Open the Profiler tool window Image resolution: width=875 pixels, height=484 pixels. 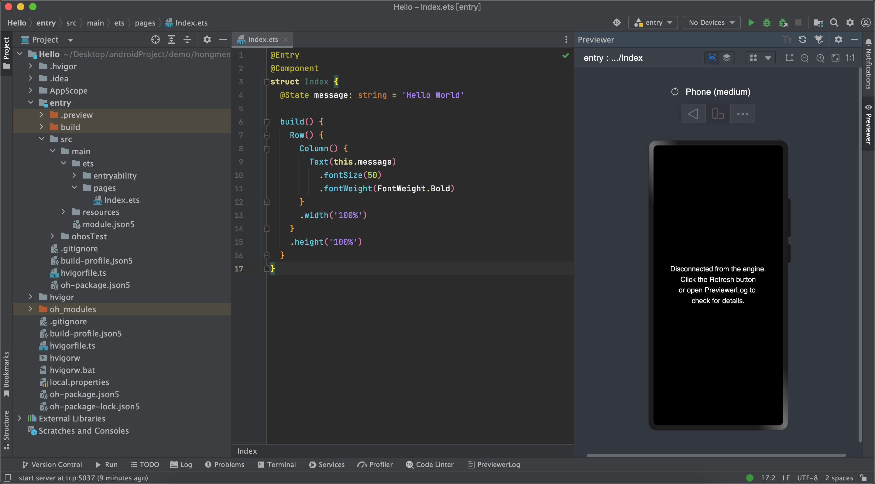point(375,465)
